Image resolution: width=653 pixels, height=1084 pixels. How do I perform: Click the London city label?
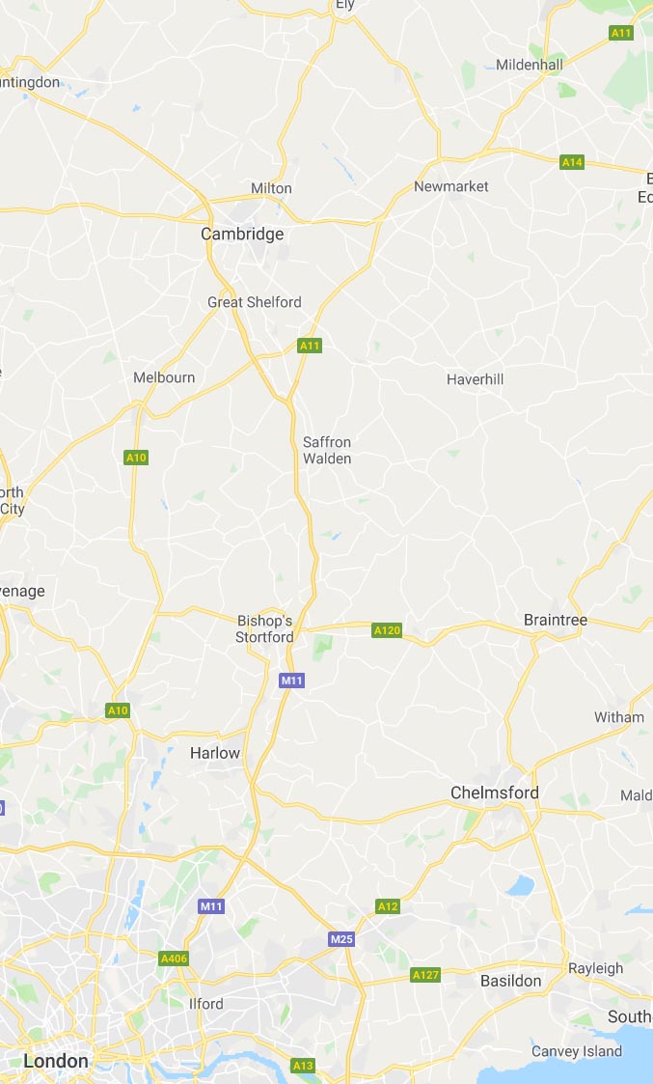pos(56,1061)
